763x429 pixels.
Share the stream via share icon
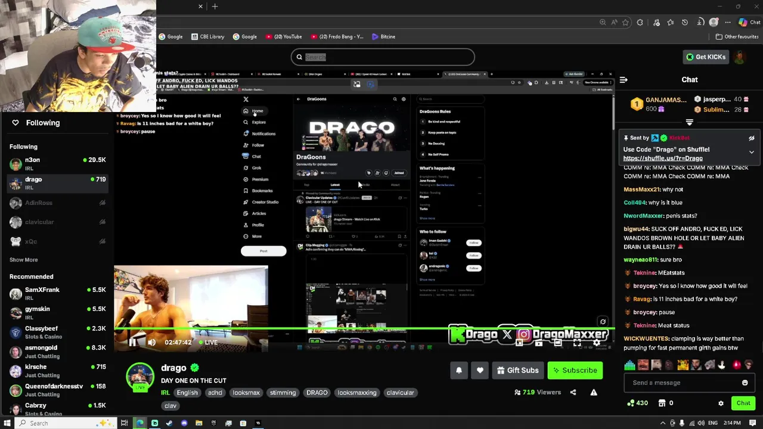(573, 392)
